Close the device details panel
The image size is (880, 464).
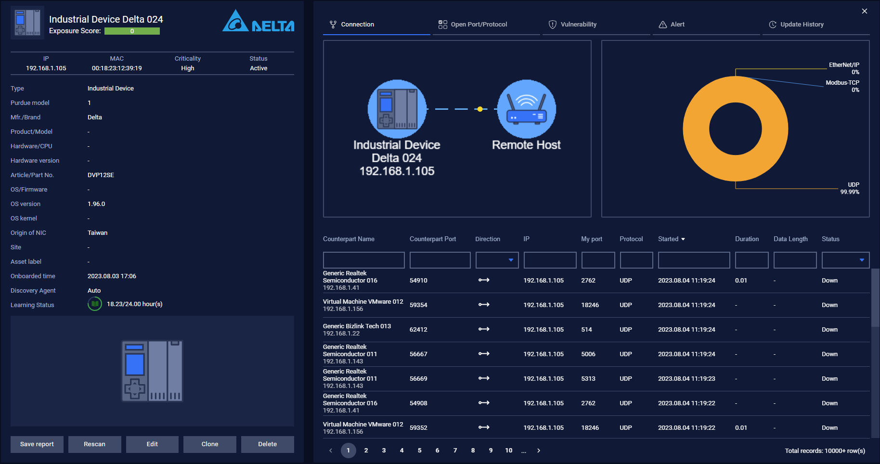point(865,11)
